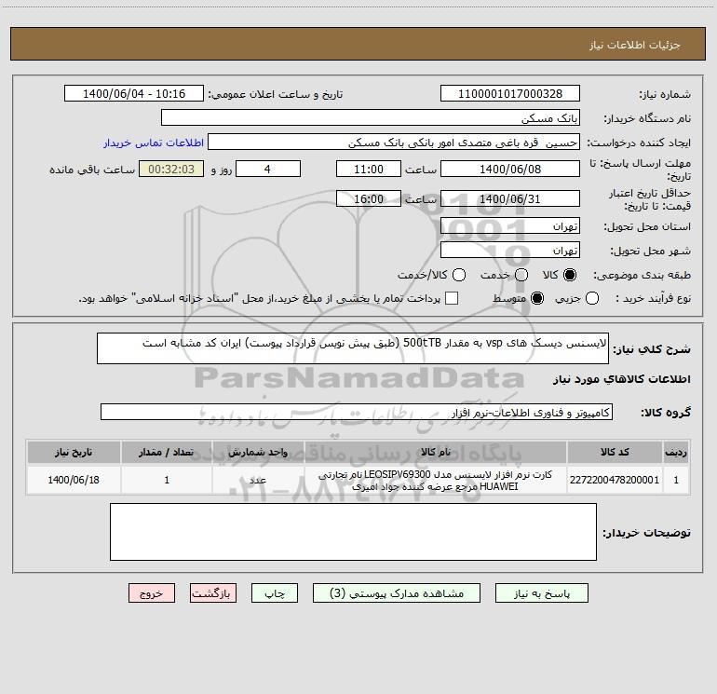Click the LEOSIPV69300 HUAWEI product name cell
The image size is (717, 694).
pos(436,480)
